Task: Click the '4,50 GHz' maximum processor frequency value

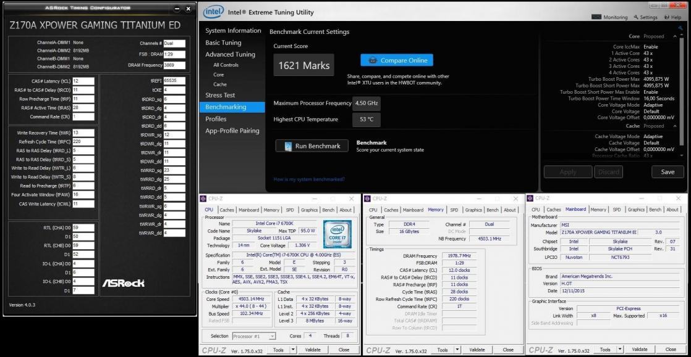Action: click(367, 104)
